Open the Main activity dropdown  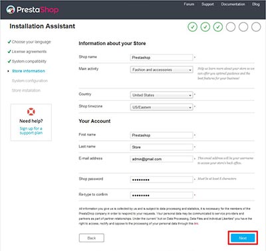[x=162, y=70]
